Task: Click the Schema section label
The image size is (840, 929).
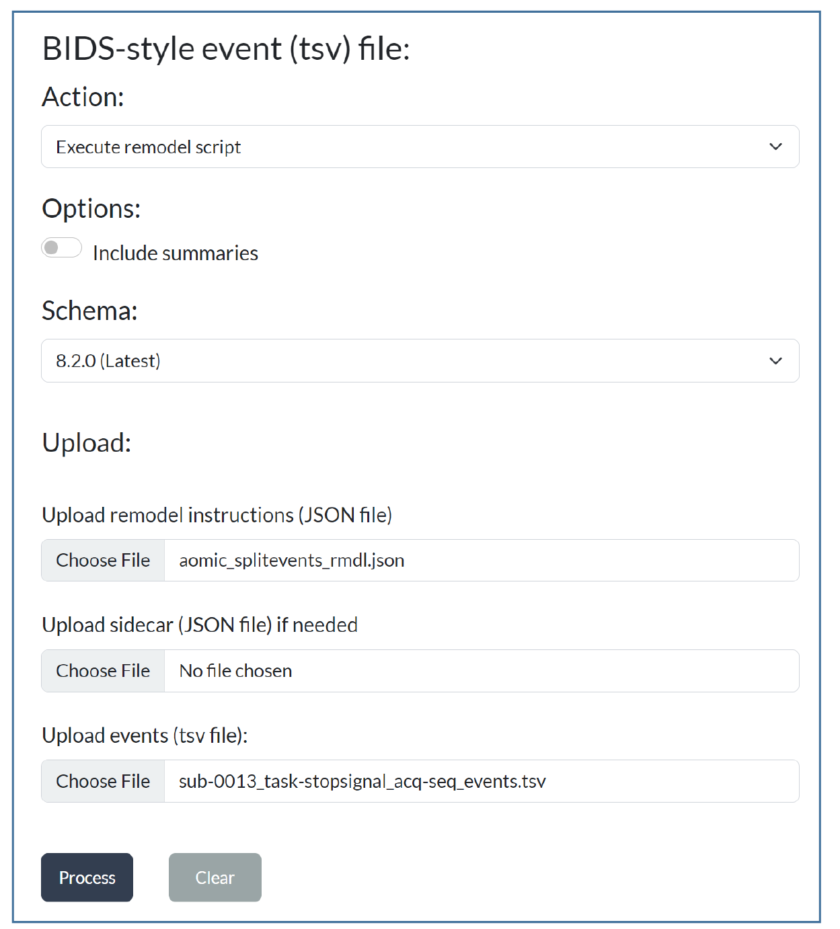Action: click(x=89, y=311)
